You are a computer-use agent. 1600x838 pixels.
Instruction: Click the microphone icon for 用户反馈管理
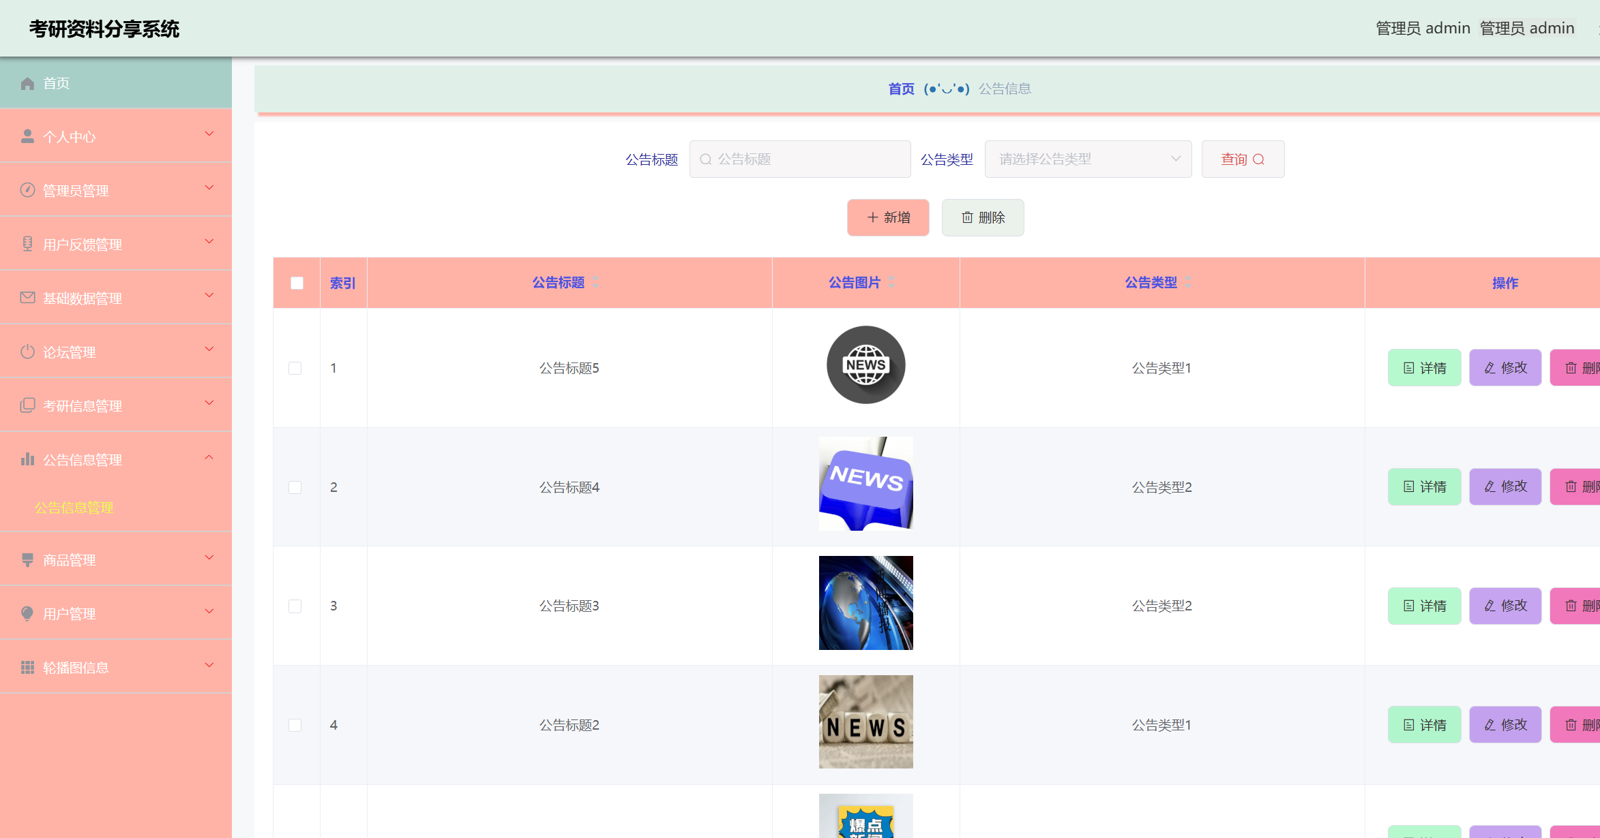28,243
